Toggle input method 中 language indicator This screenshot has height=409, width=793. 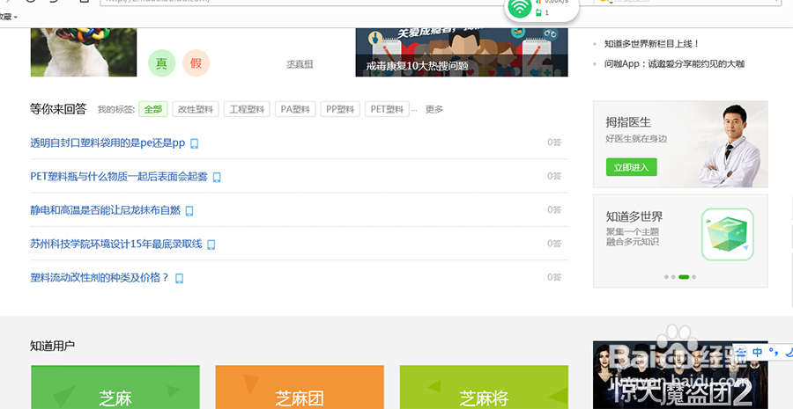(757, 352)
